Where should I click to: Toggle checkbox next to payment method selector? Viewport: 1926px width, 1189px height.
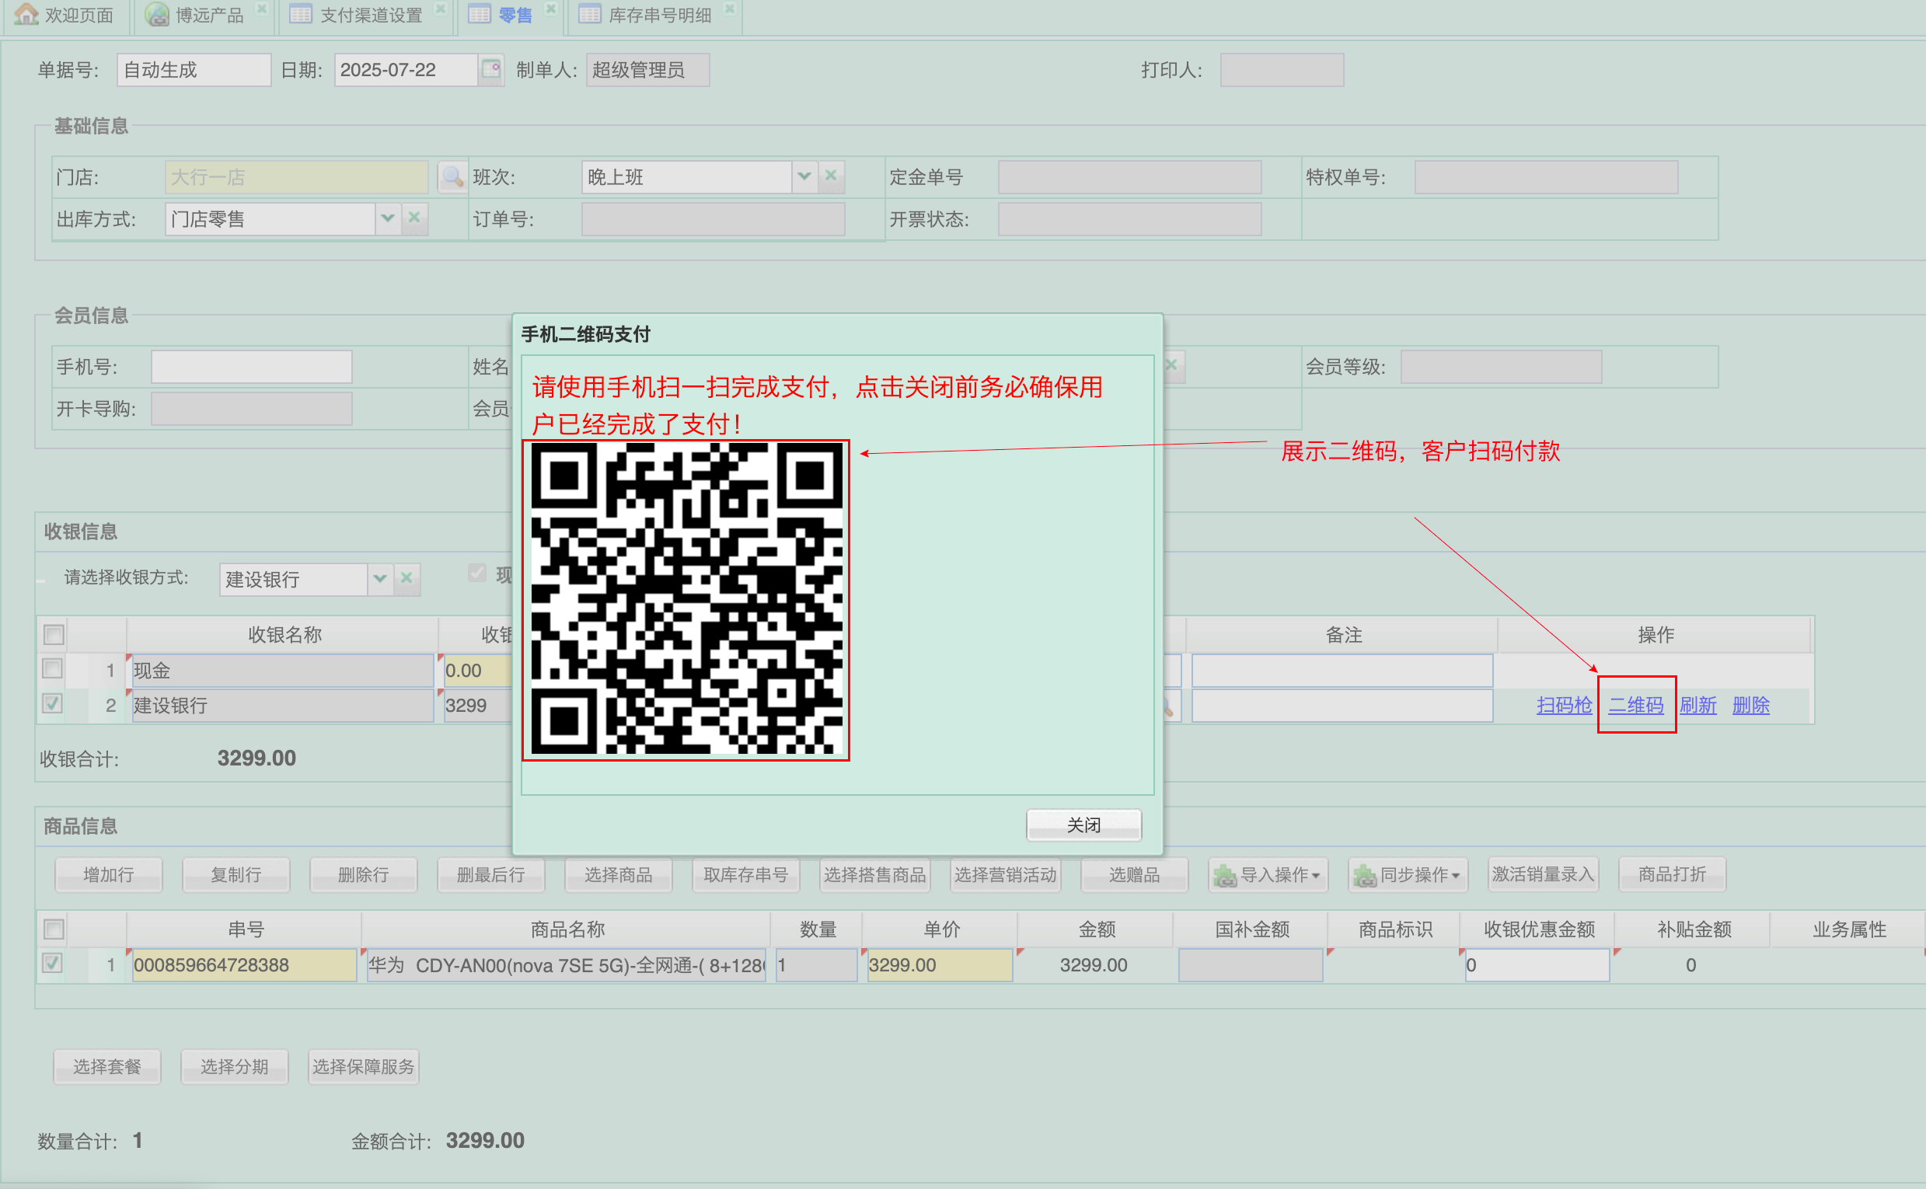coord(476,573)
